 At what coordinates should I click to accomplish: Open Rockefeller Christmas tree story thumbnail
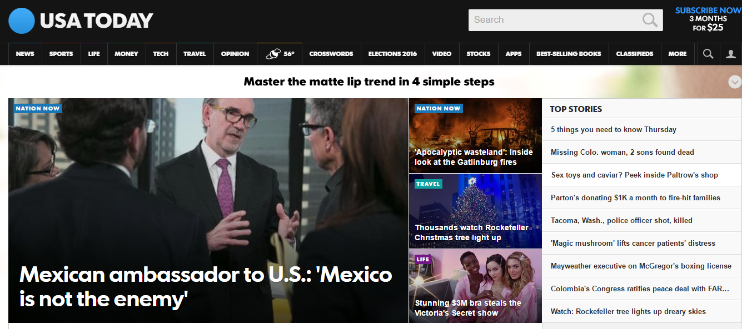(475, 211)
